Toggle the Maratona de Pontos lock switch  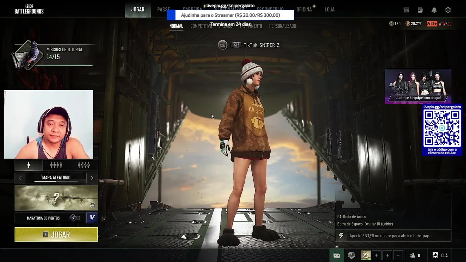(x=75, y=218)
